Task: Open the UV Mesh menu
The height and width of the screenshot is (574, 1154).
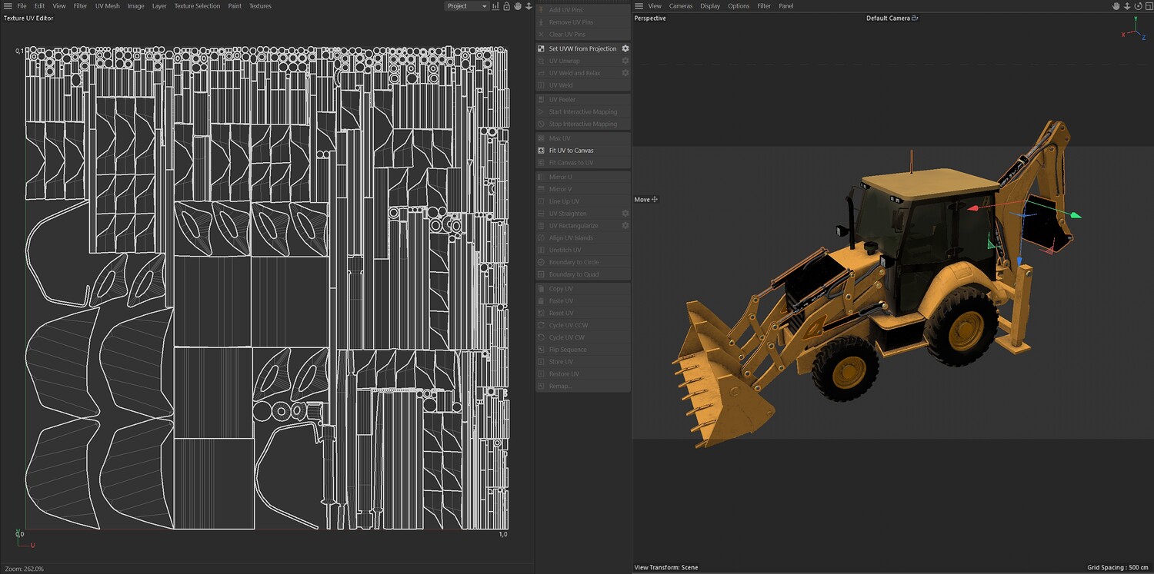Action: coord(107,6)
